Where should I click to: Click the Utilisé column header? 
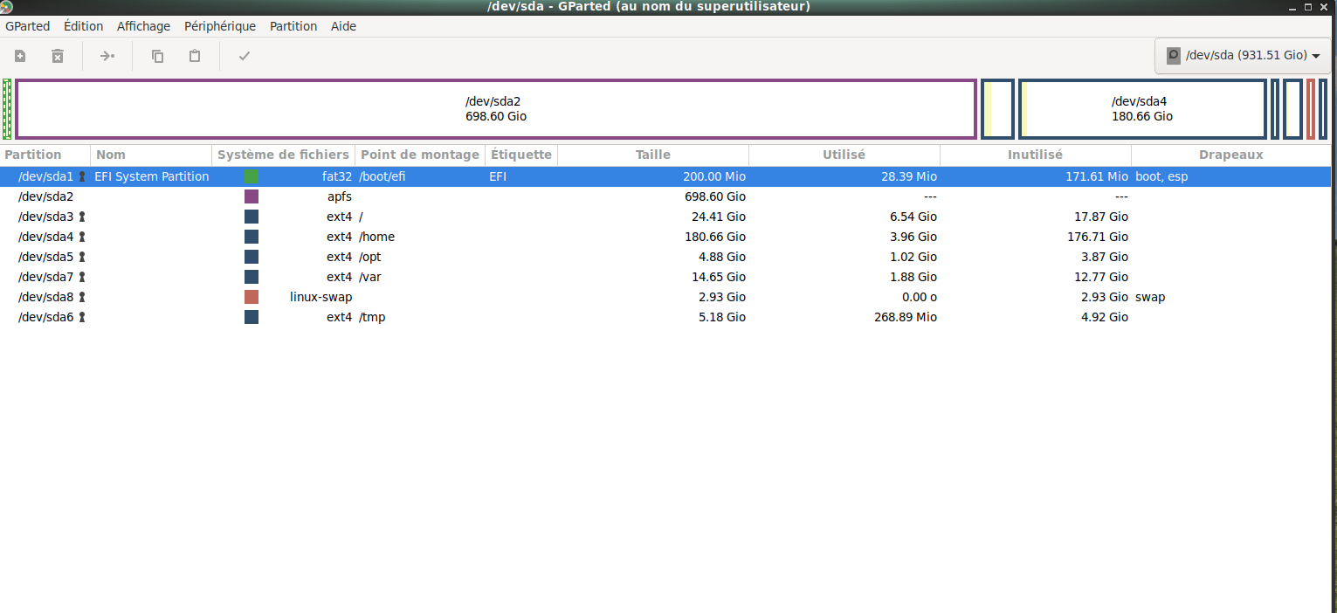coord(844,155)
